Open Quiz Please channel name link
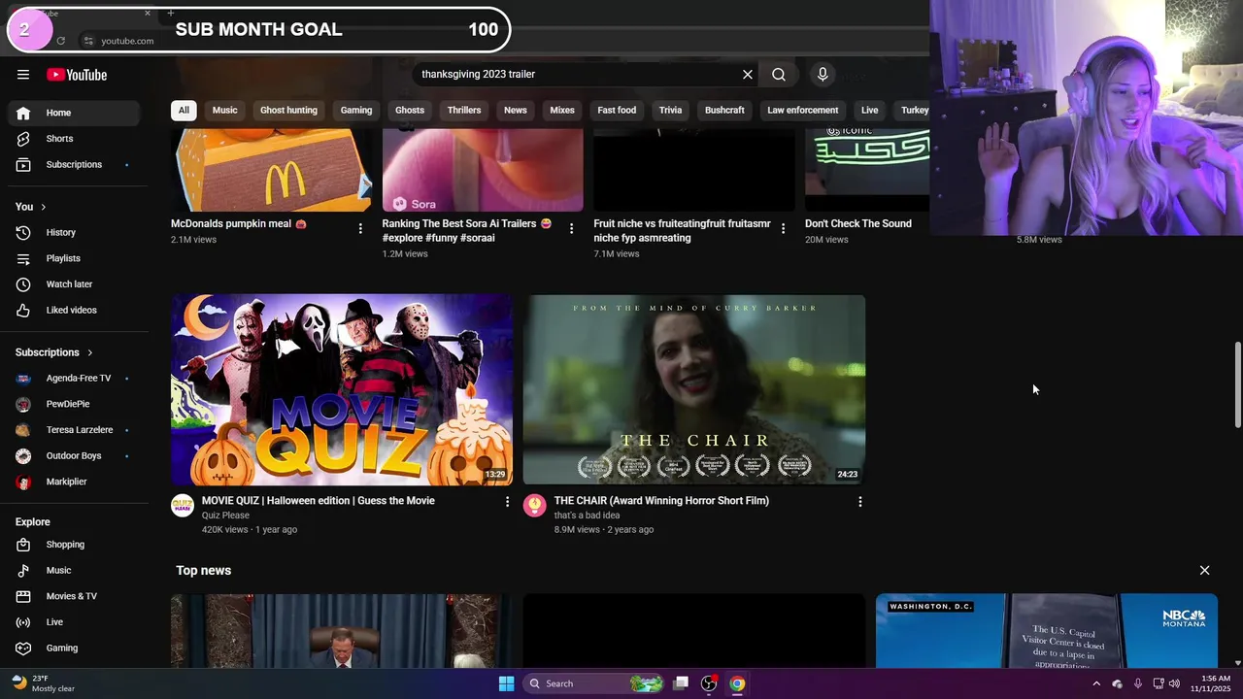The image size is (1243, 699). point(225,516)
